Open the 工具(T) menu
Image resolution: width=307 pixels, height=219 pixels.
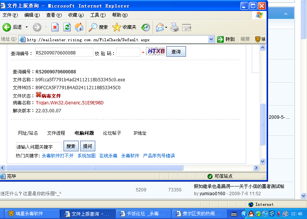(98, 15)
